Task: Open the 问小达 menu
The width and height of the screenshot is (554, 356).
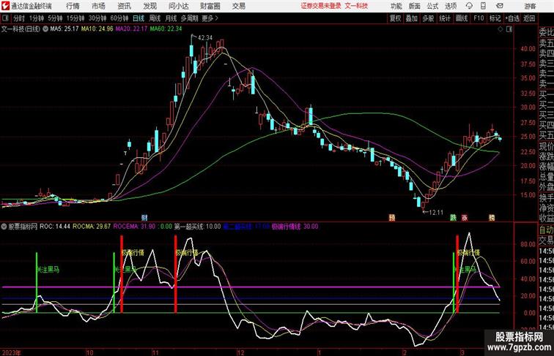Action: click(178, 6)
